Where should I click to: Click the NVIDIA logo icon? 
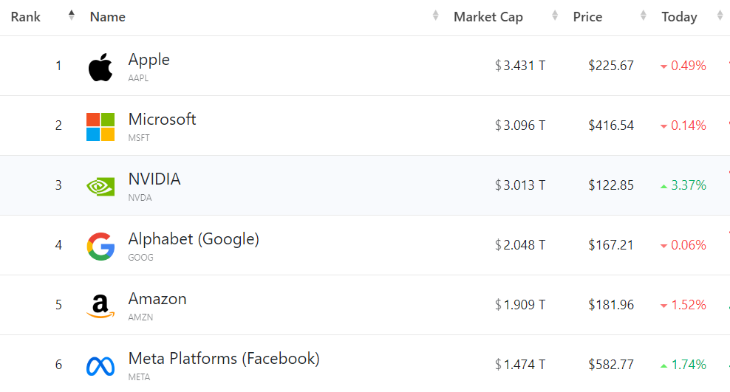(100, 186)
